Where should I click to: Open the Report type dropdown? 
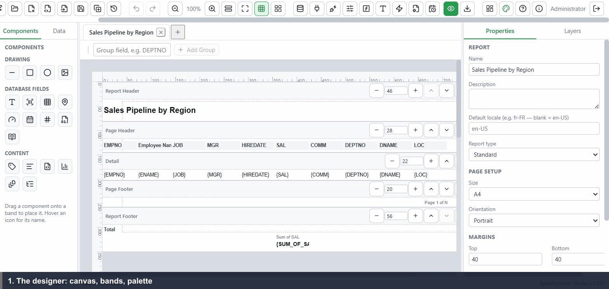point(534,154)
